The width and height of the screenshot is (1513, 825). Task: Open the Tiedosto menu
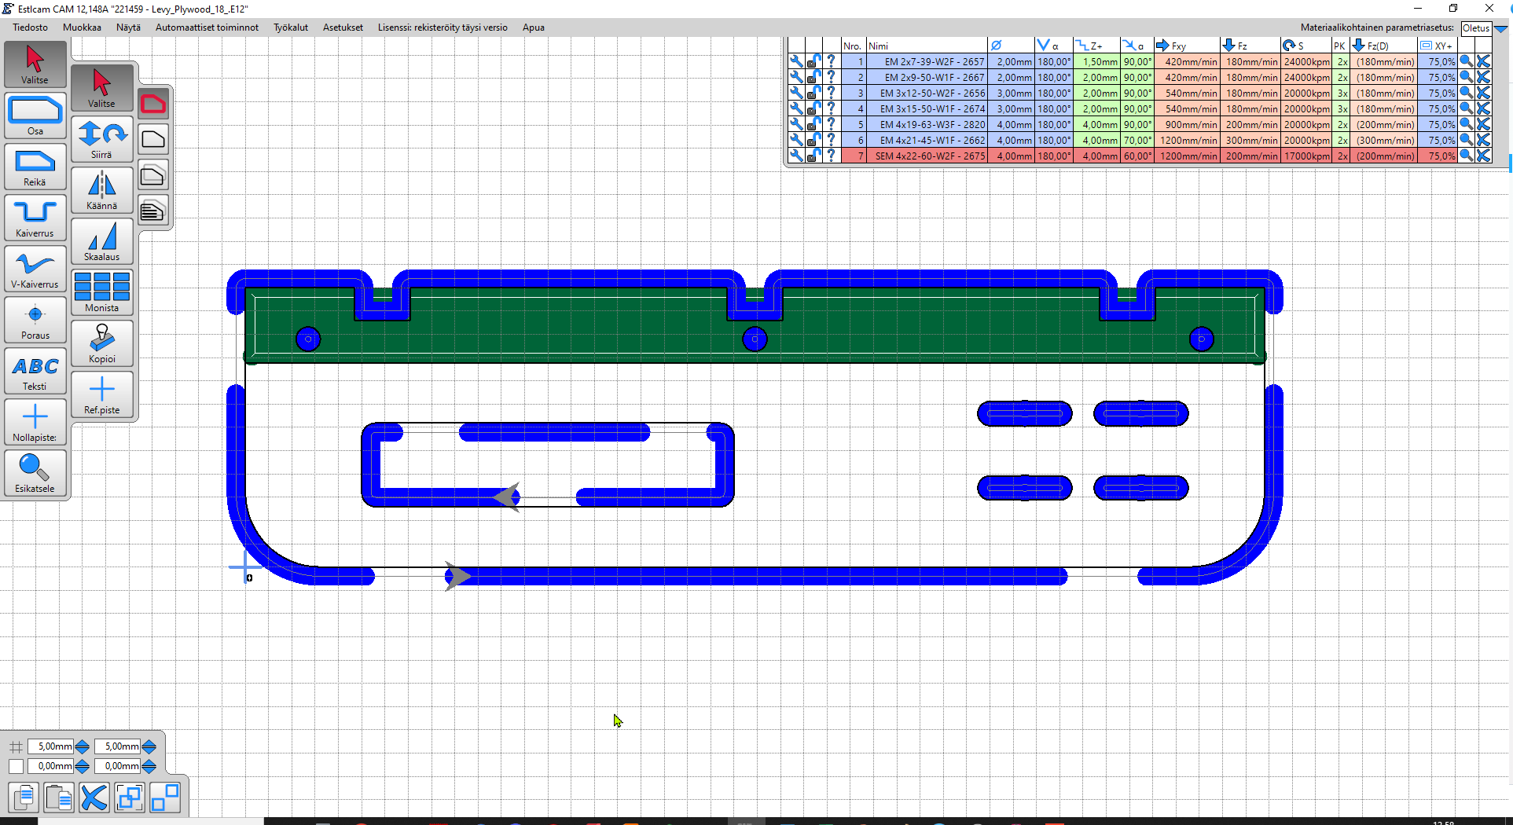pyautogui.click(x=30, y=27)
